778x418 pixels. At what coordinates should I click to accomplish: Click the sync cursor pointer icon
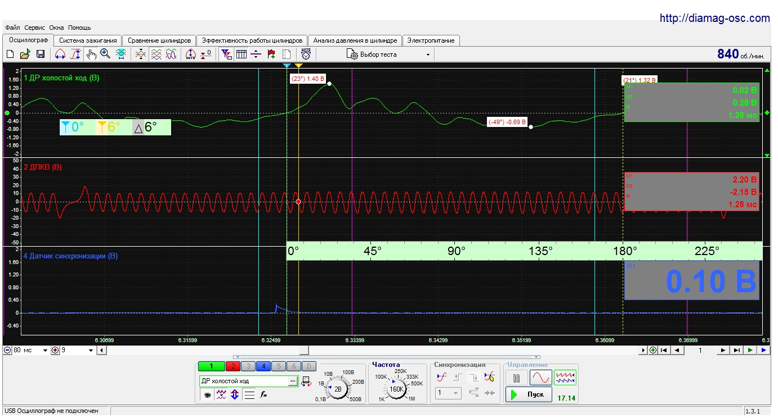coord(489,378)
